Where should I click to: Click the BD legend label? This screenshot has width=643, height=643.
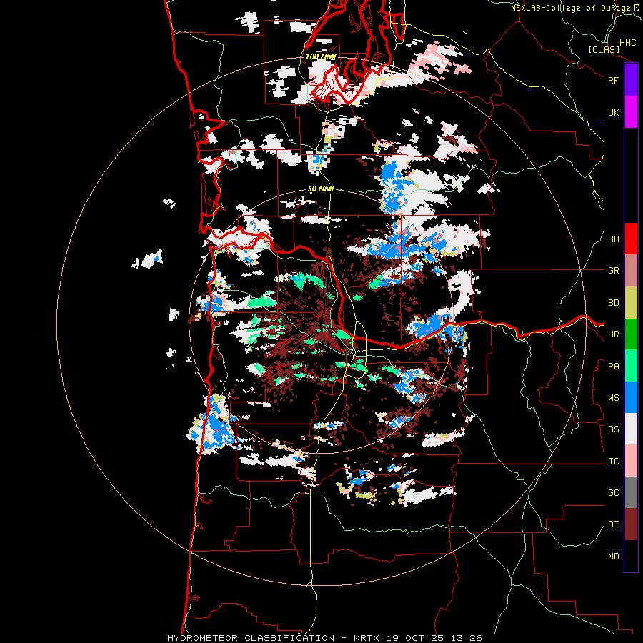coord(614,303)
